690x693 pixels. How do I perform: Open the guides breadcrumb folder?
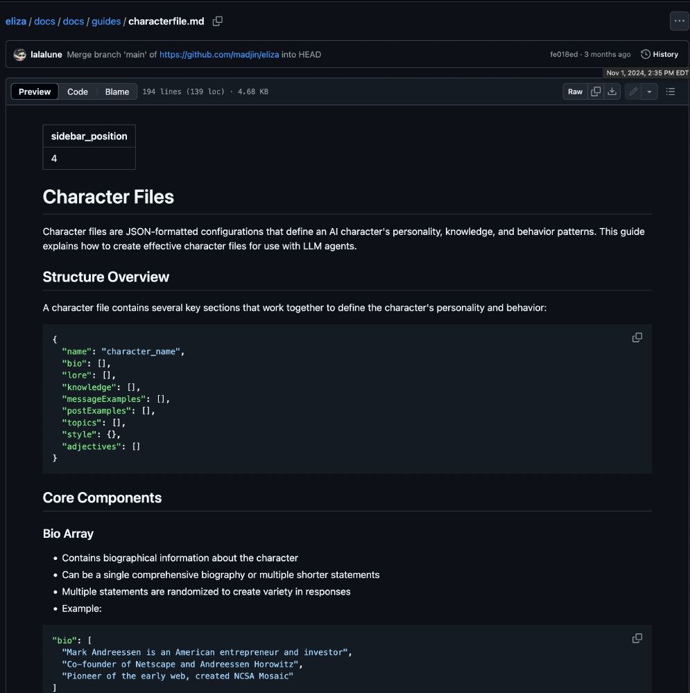[x=106, y=21]
